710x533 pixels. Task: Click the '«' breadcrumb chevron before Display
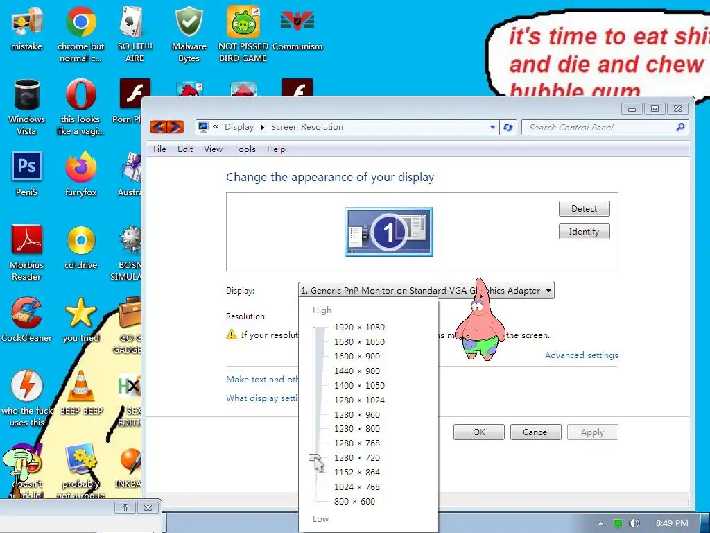[216, 127]
